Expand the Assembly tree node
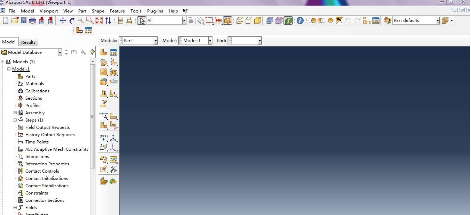The height and width of the screenshot is (215, 471). (x=15, y=113)
